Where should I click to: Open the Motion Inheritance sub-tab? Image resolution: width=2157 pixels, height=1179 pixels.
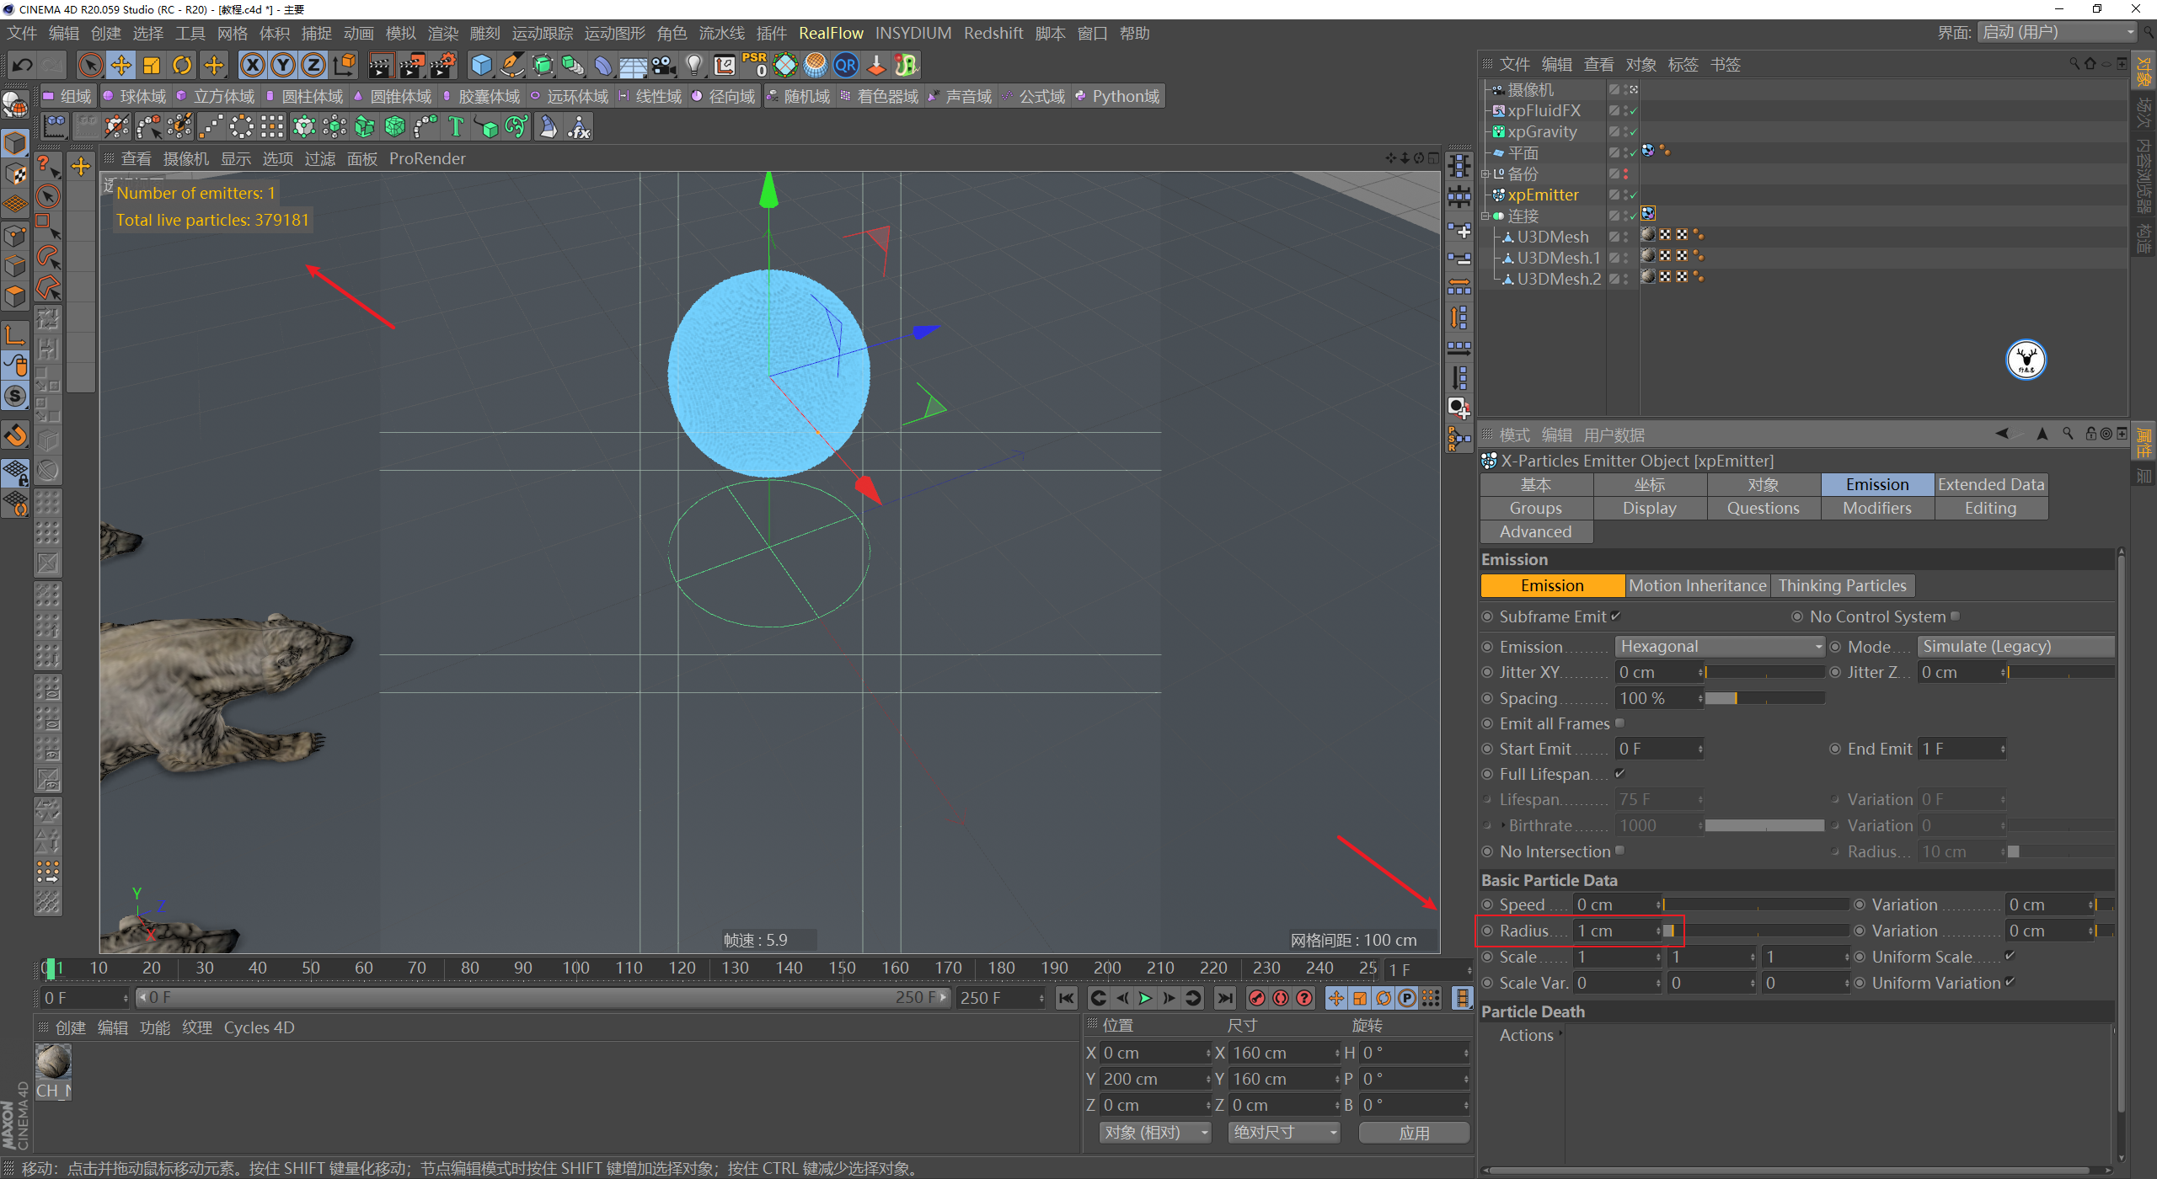coord(1697,585)
